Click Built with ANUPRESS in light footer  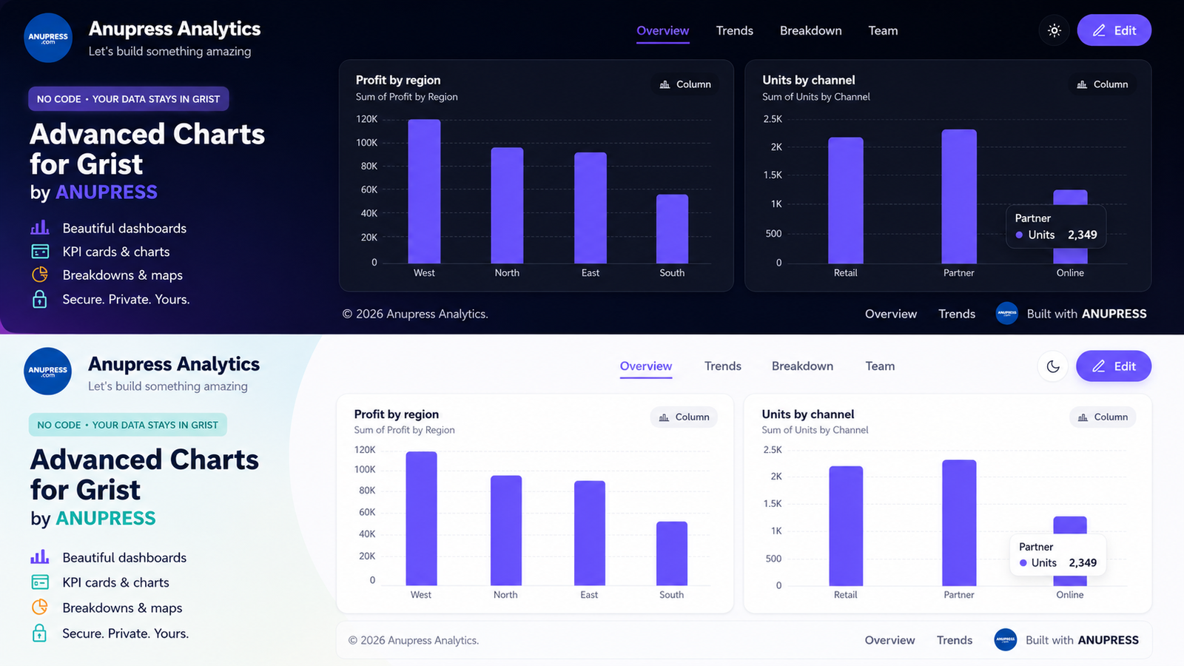(1082, 640)
